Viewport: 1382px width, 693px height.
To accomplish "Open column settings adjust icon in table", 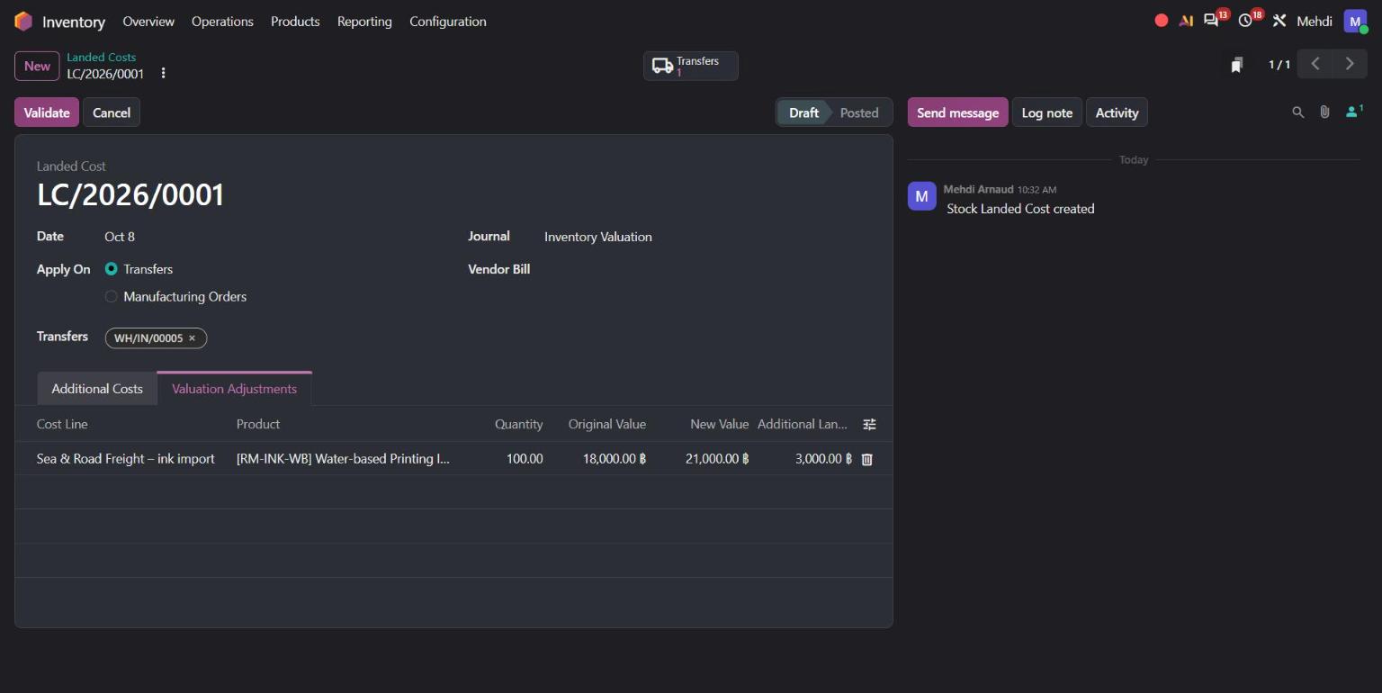I will [x=869, y=424].
